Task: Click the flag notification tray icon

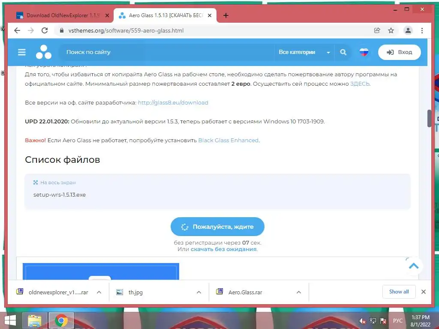Action: (x=383, y=321)
